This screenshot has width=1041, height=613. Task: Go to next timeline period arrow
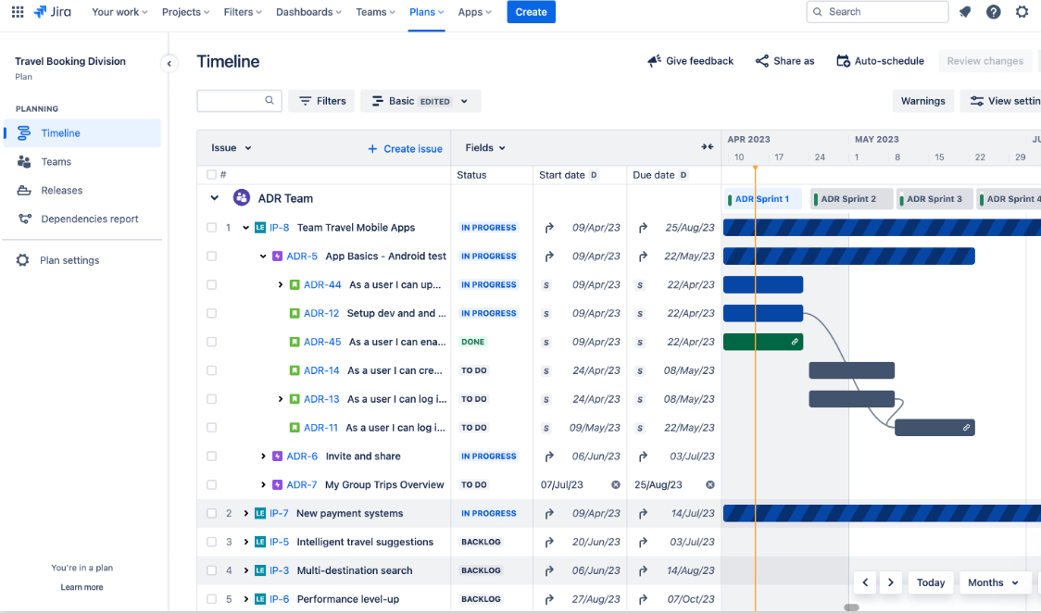[x=890, y=582]
